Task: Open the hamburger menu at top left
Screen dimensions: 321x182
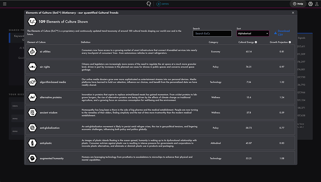Action: [x=4, y=4]
